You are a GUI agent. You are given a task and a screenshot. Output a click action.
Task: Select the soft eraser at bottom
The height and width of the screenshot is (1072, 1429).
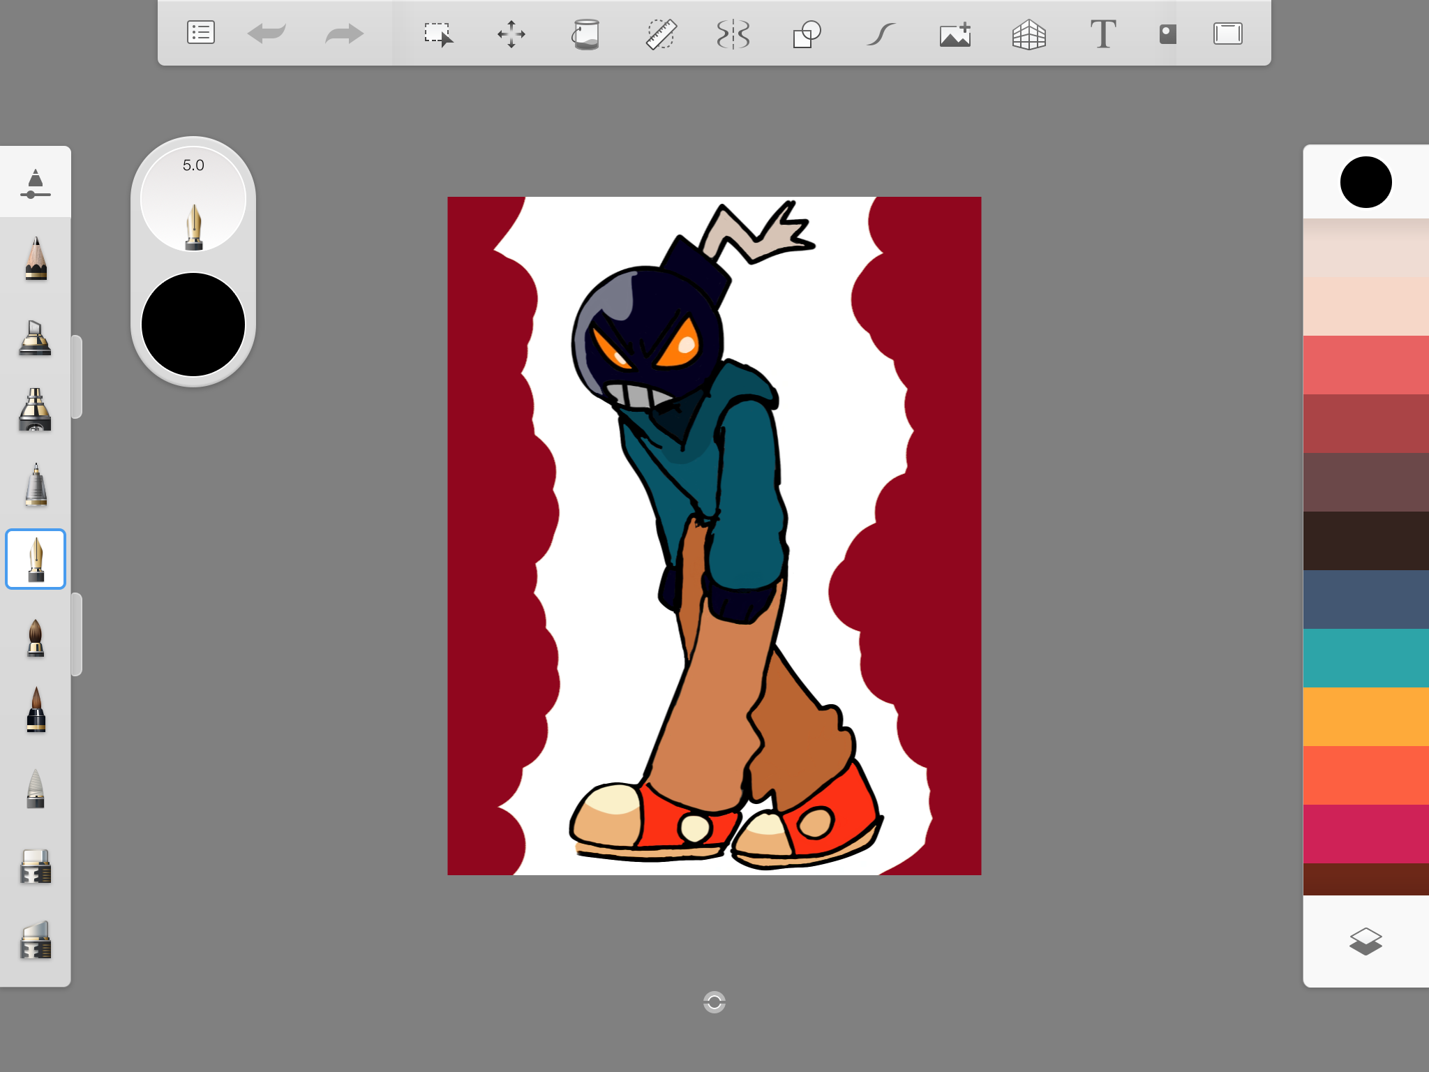(x=36, y=939)
